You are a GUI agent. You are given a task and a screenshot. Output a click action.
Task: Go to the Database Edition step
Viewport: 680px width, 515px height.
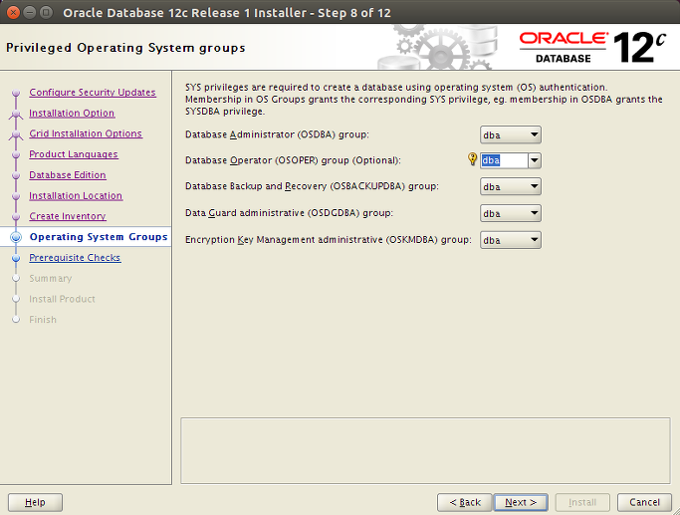coord(68,175)
